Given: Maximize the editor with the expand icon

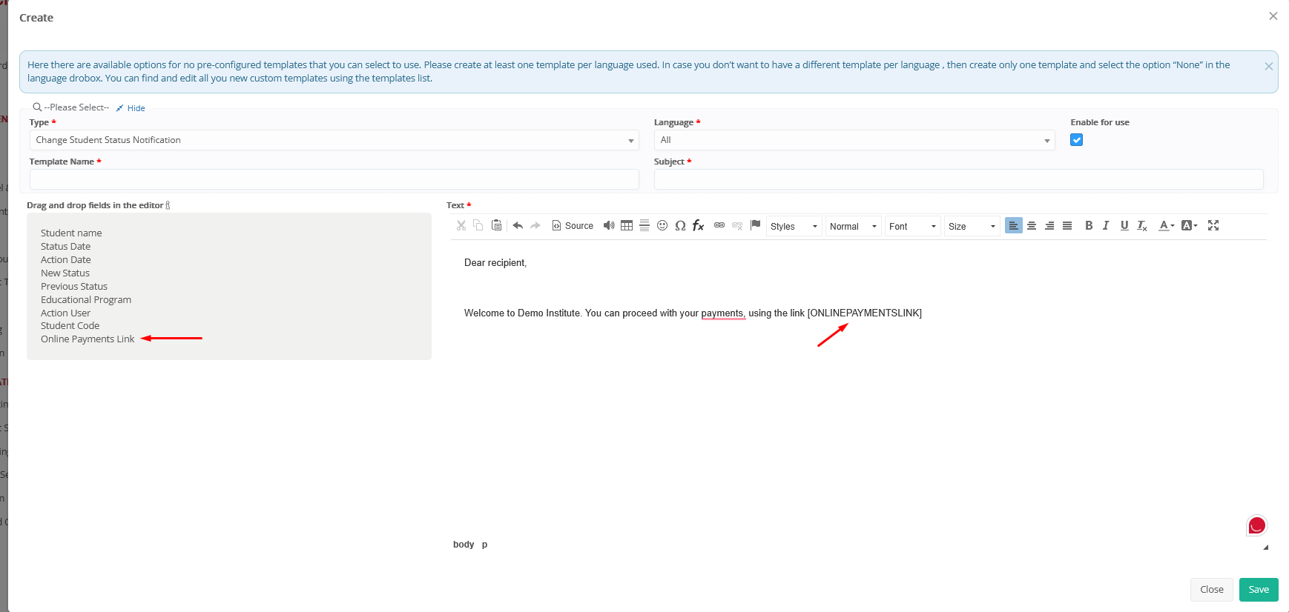Looking at the screenshot, I should pyautogui.click(x=1213, y=225).
